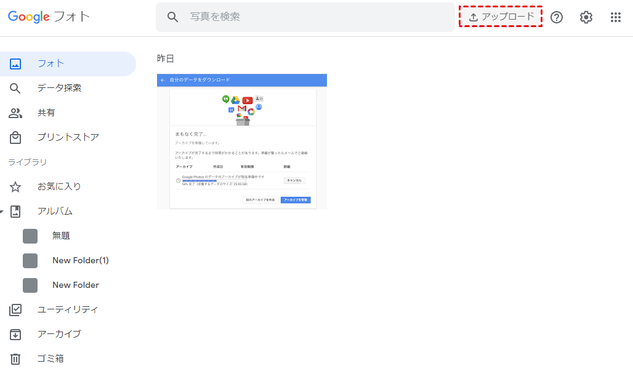The width and height of the screenshot is (633, 374).
Task: Click the Google フォト logo
Action: tap(49, 17)
